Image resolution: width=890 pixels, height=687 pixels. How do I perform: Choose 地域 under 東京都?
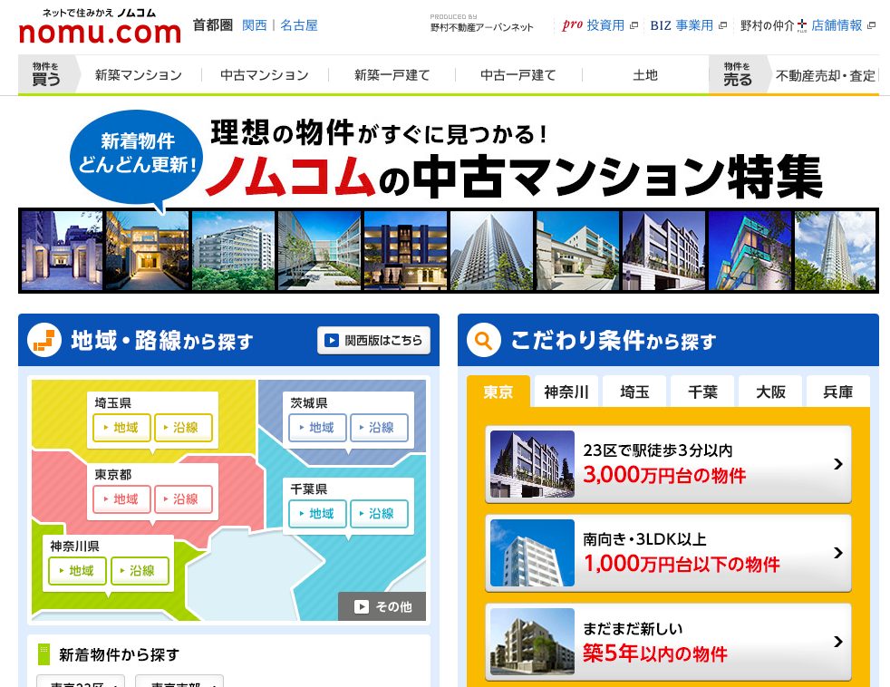[121, 499]
